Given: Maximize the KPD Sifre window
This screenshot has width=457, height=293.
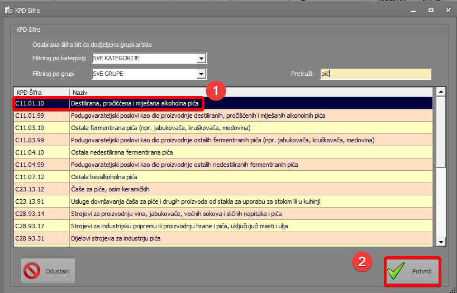Looking at the screenshot, I should pos(431,10).
